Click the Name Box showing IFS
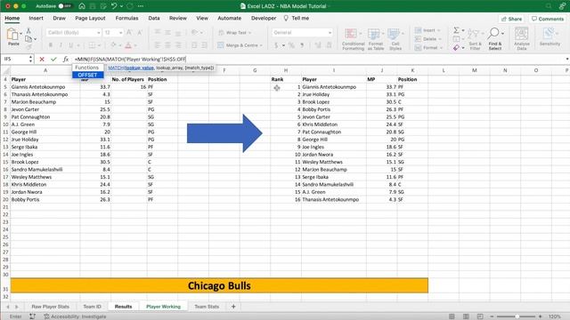The height and width of the screenshot is (320, 570). [x=15, y=59]
